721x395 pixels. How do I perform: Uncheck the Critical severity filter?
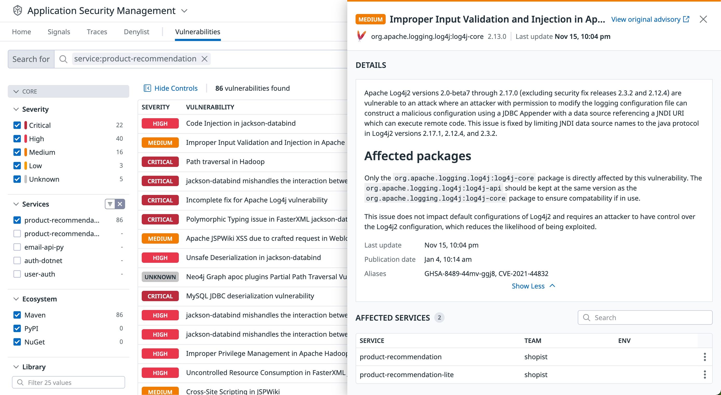(17, 125)
